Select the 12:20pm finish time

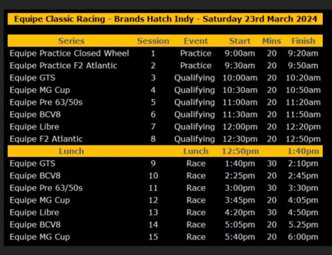(303, 127)
